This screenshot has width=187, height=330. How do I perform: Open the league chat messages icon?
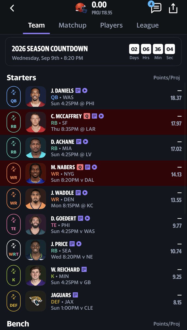tap(156, 8)
